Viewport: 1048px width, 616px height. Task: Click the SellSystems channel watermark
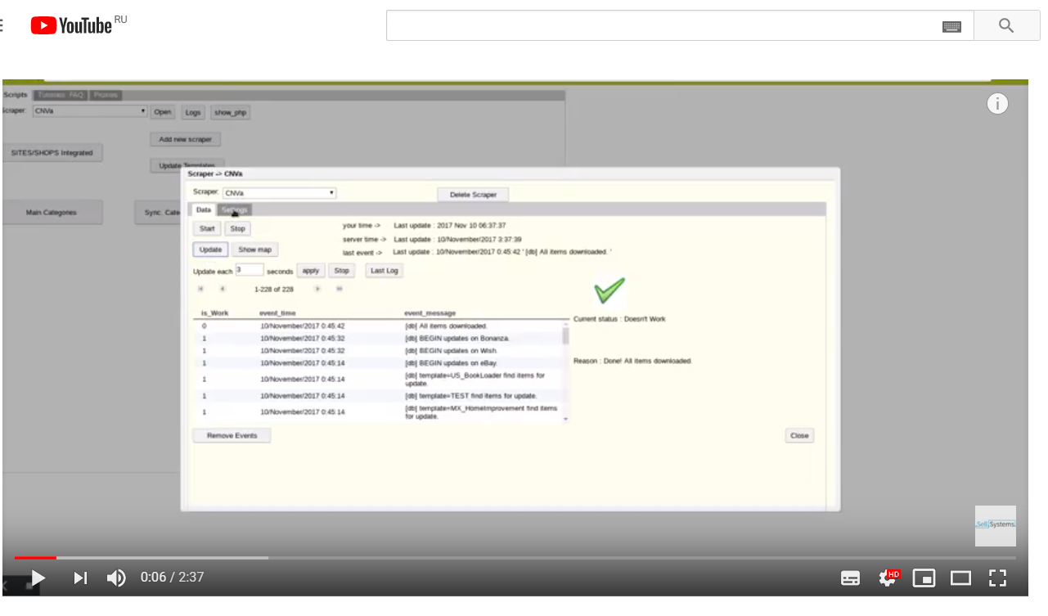(x=996, y=526)
